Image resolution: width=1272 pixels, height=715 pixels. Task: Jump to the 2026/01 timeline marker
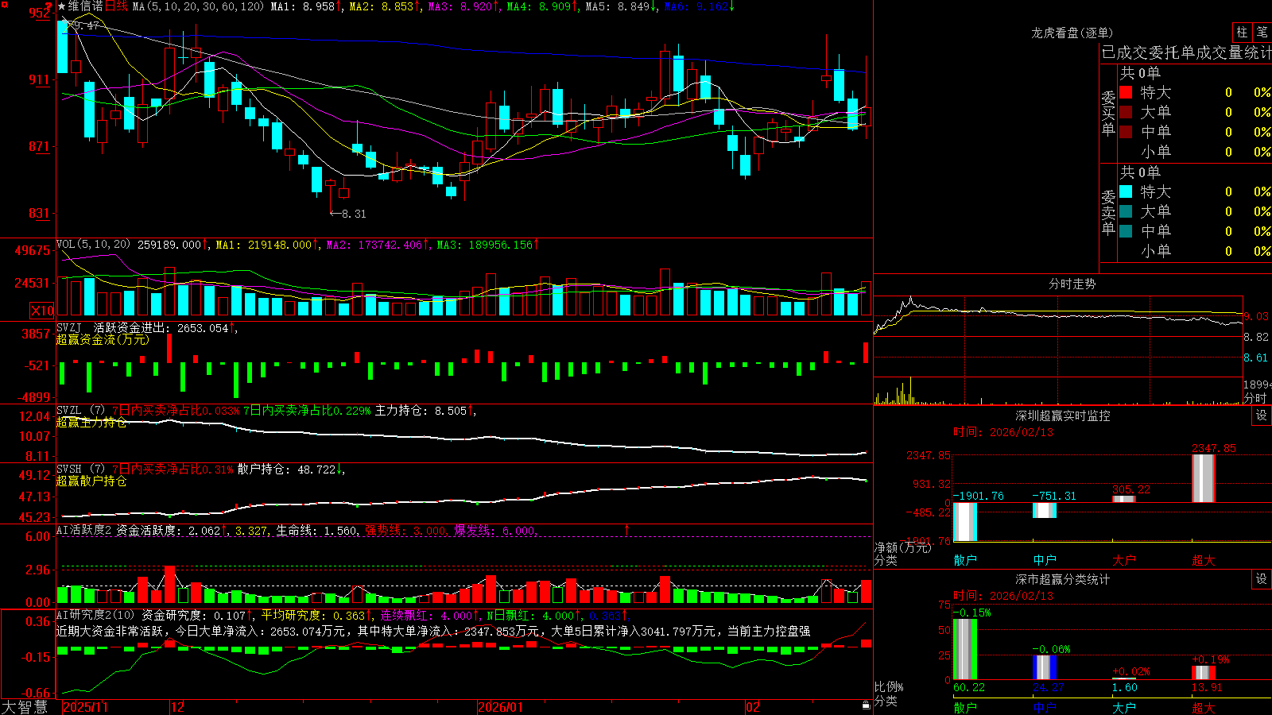[500, 706]
